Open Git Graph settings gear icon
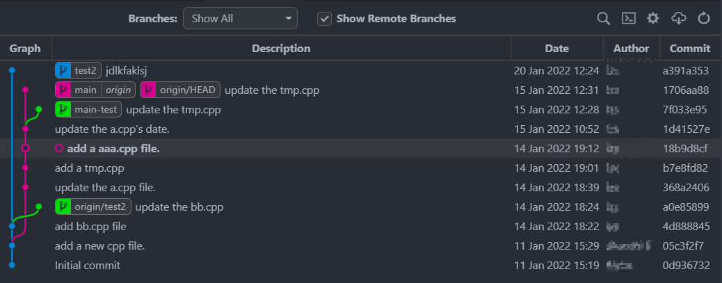Image resolution: width=722 pixels, height=283 pixels. point(652,19)
